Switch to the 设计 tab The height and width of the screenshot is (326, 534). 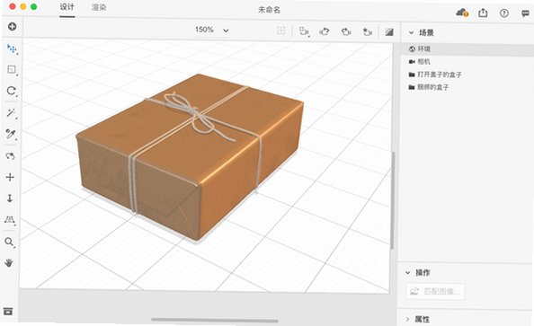click(67, 7)
